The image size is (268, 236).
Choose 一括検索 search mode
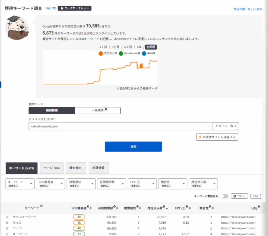pyautogui.click(x=98, y=110)
